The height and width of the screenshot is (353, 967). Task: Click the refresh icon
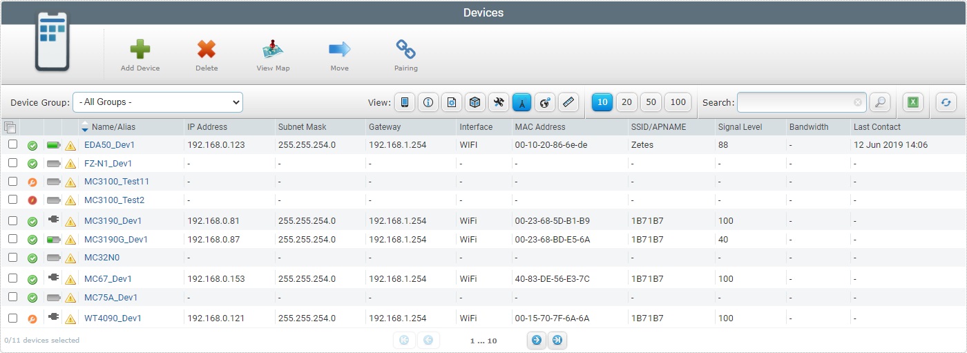[x=946, y=102]
